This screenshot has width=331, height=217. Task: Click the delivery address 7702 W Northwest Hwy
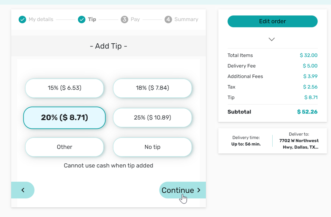point(299,144)
